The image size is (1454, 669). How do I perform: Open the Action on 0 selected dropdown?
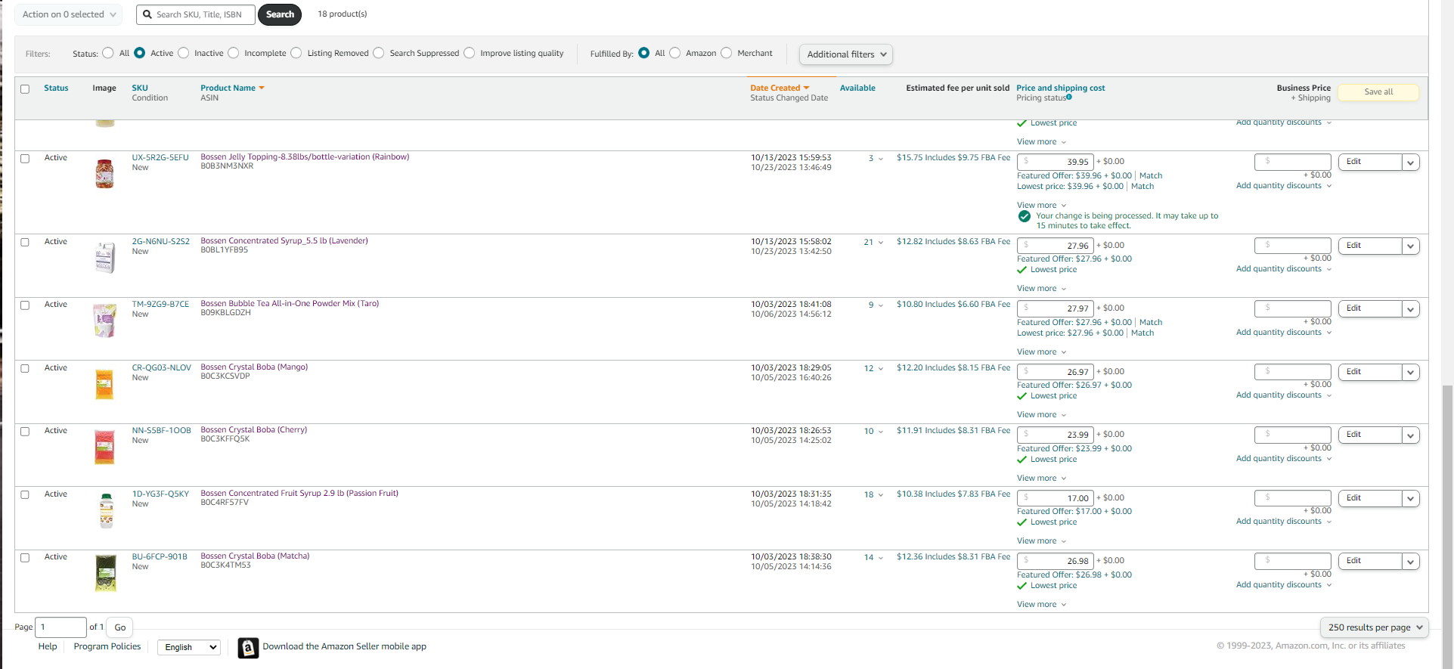(x=69, y=14)
